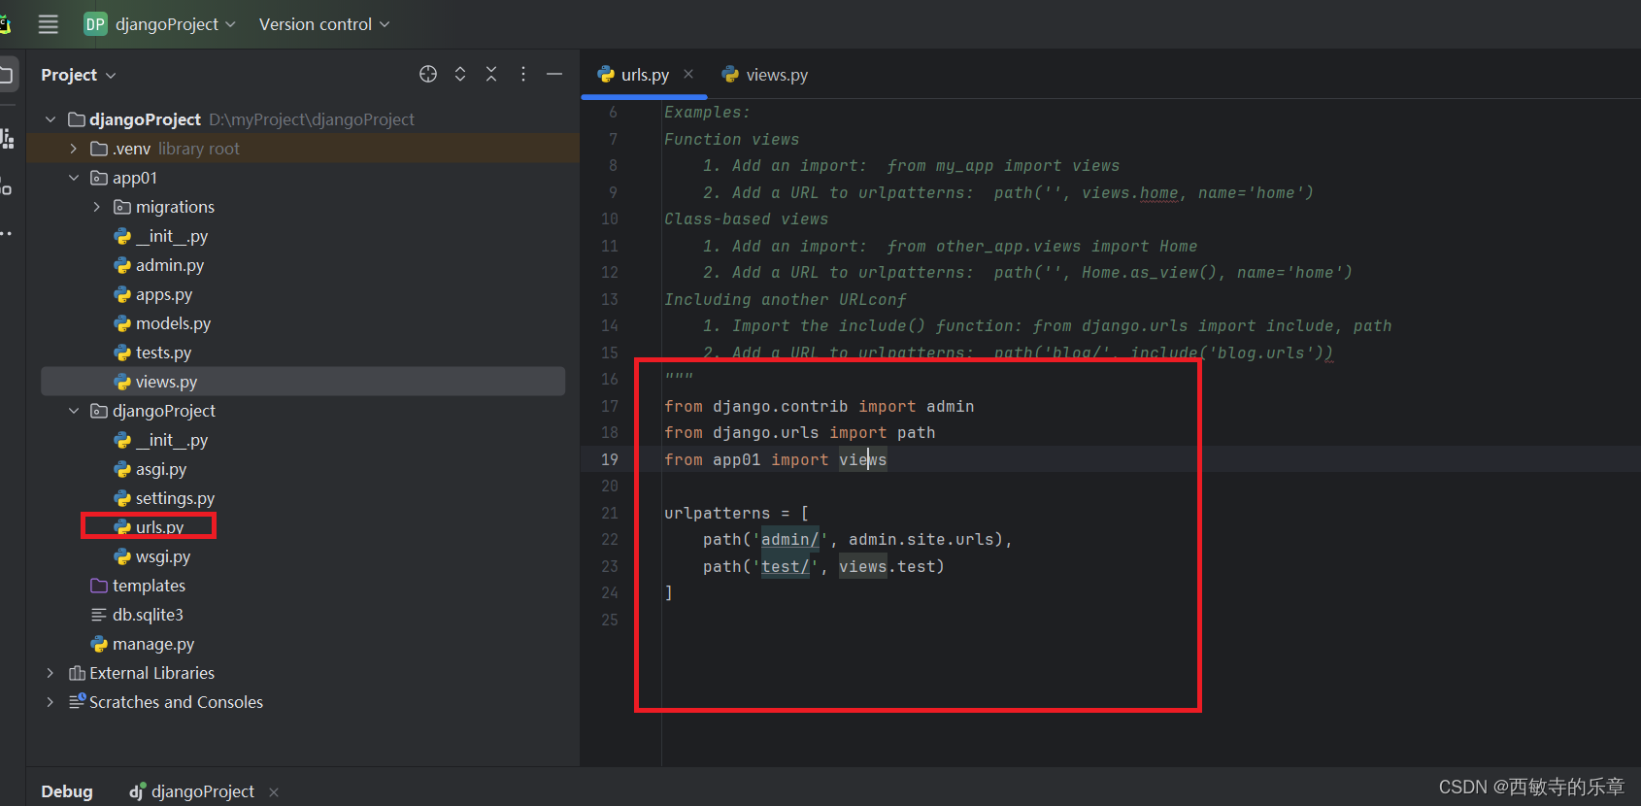Image resolution: width=1641 pixels, height=806 pixels.
Task: Select db.sqlite3 file
Action: [x=148, y=615]
